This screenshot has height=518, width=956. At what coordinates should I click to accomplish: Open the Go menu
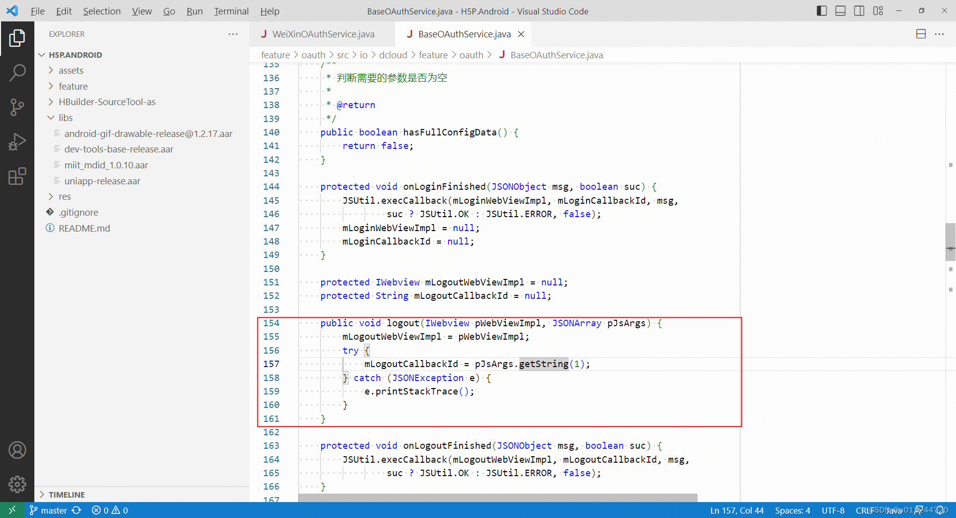coord(169,11)
